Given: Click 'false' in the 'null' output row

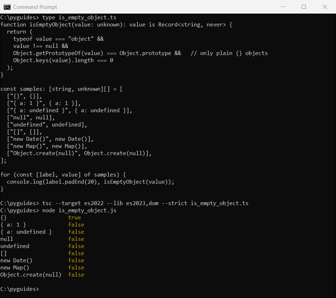Looking at the screenshot, I should (76, 239).
